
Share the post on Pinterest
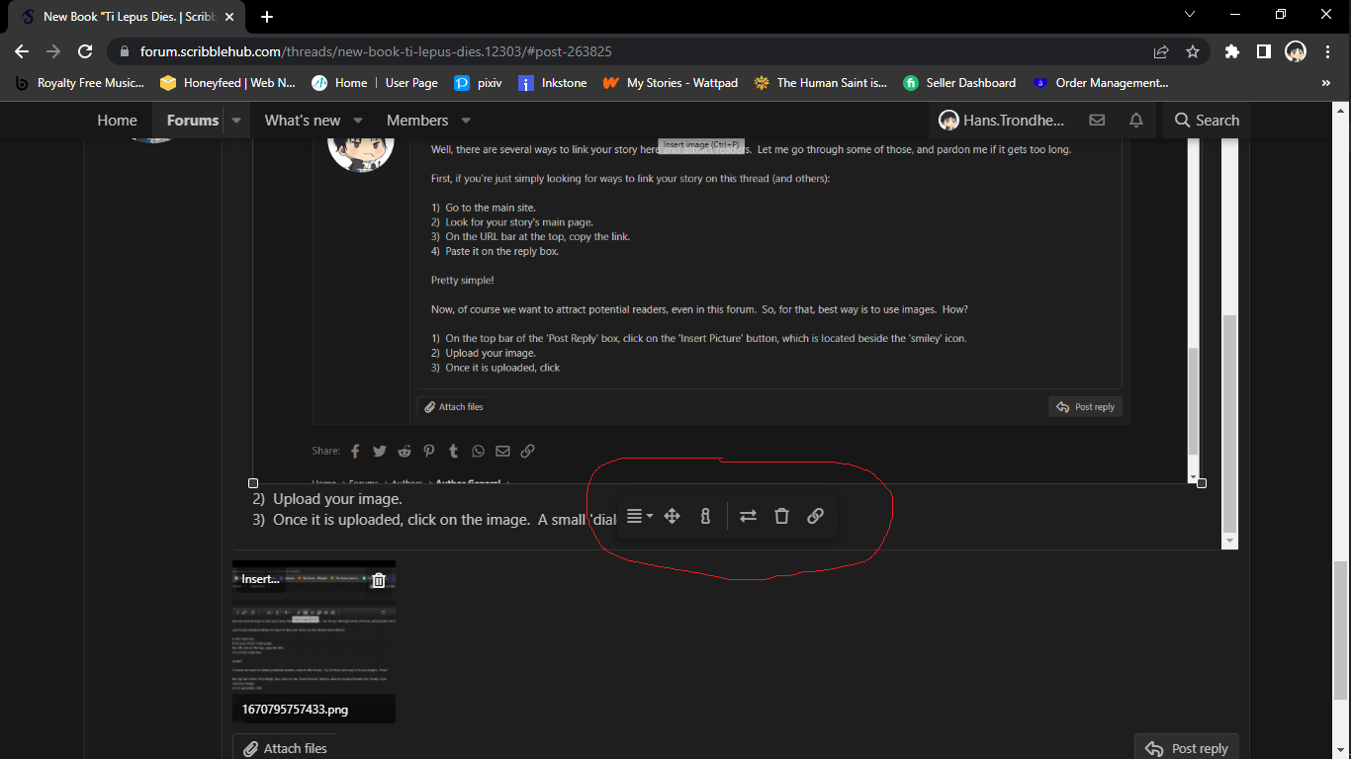(x=428, y=450)
